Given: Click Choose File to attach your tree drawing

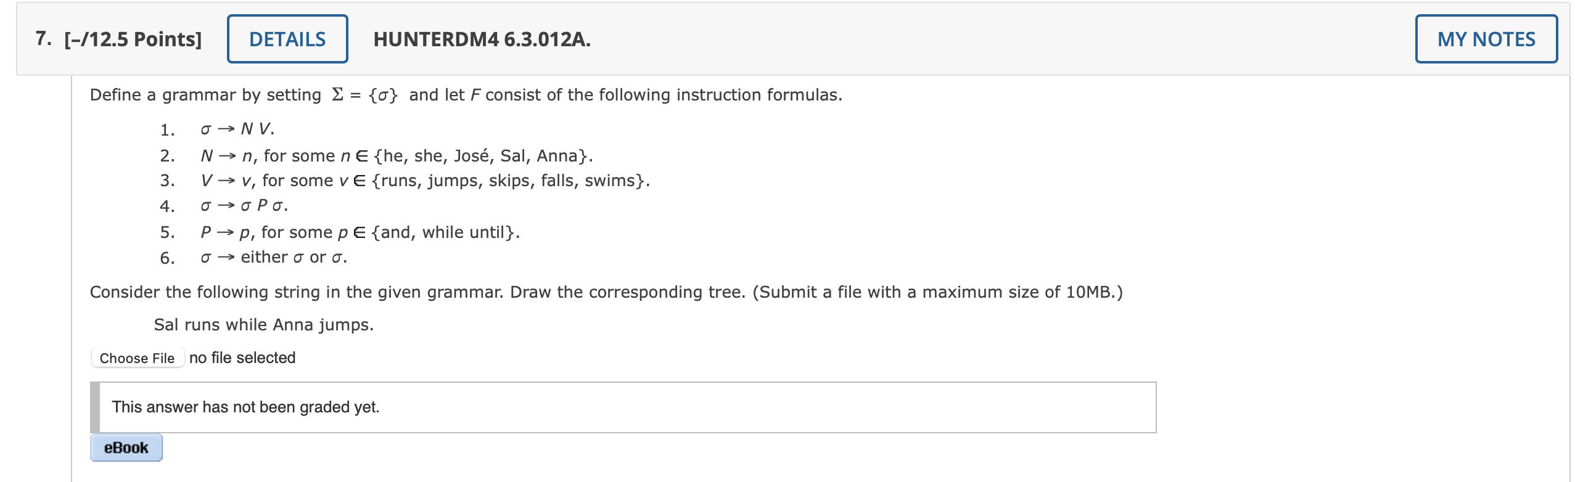Looking at the screenshot, I should pos(138,357).
